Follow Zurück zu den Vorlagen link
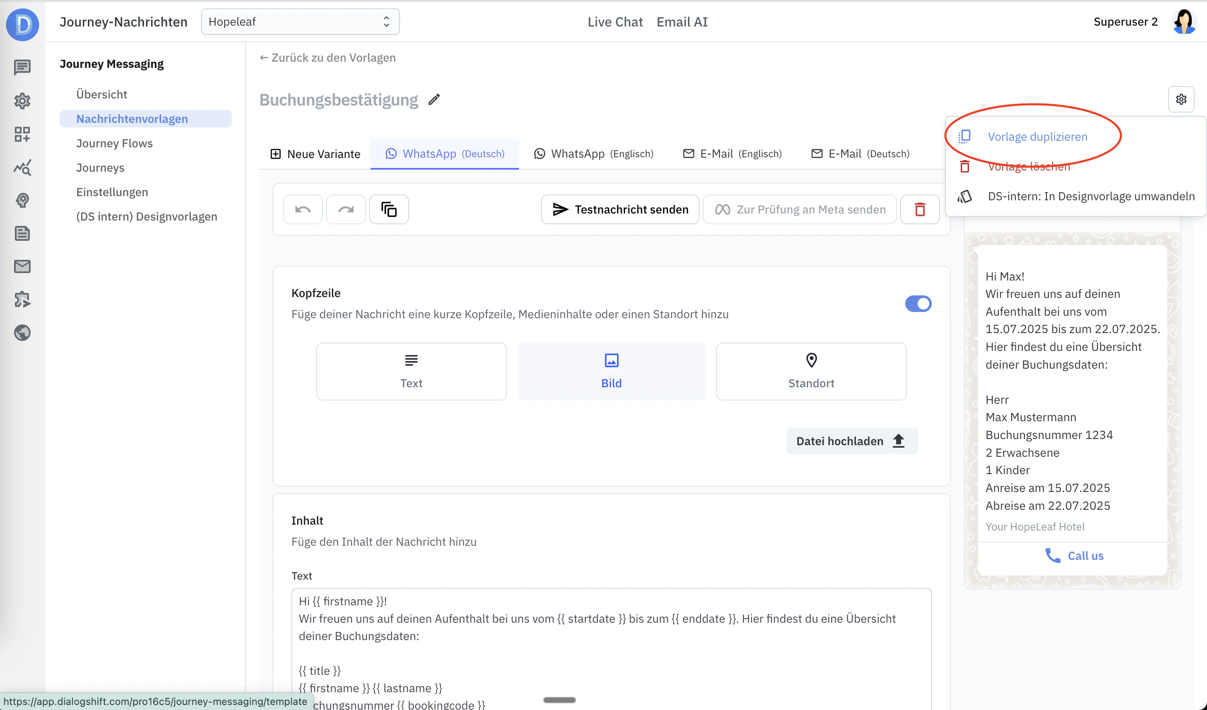 pyautogui.click(x=327, y=58)
